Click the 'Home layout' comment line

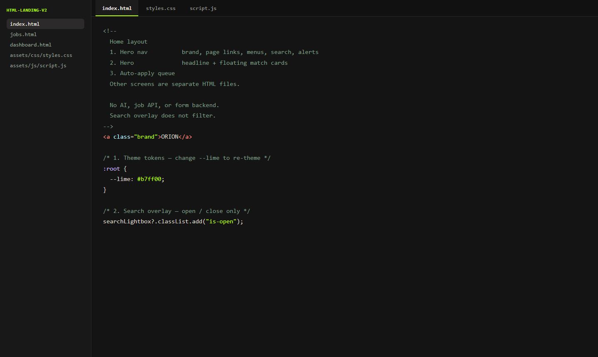128,42
